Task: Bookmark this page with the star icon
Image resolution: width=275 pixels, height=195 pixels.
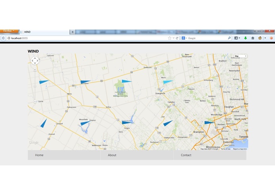Action: pyautogui.click(x=169, y=38)
